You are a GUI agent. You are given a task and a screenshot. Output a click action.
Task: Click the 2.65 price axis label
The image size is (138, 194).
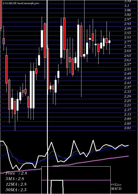[x=128, y=55]
